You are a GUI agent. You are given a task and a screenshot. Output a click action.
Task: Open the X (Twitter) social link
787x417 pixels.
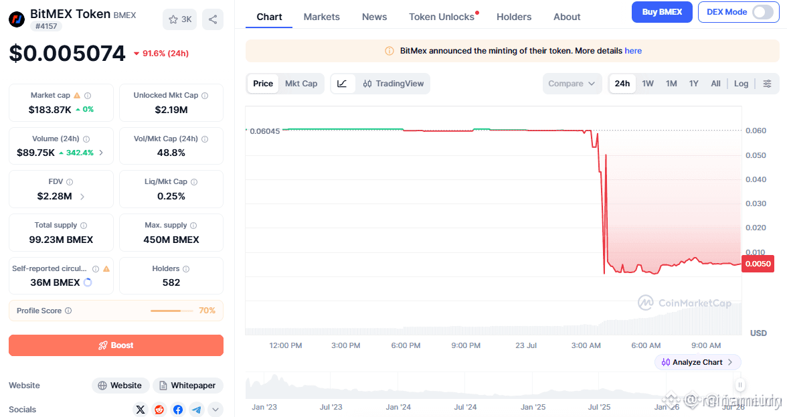click(x=141, y=410)
